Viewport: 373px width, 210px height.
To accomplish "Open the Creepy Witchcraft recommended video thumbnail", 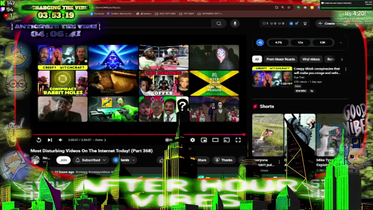I will click(272, 77).
